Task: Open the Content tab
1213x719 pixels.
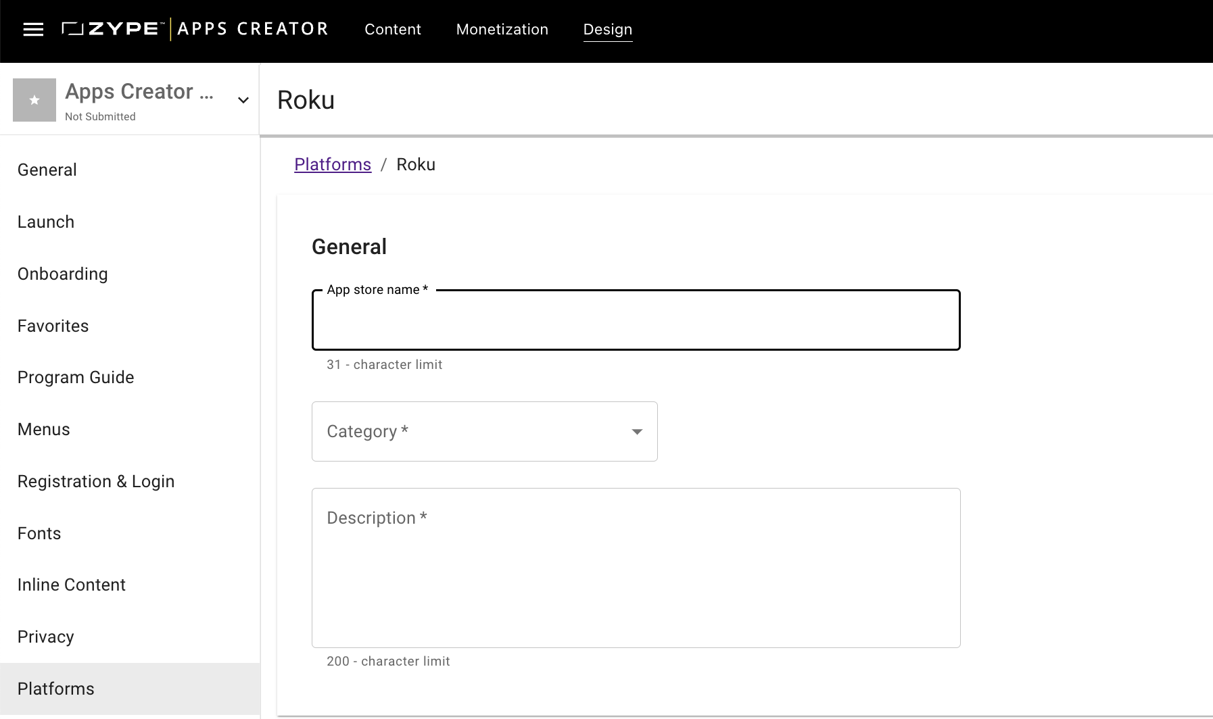Action: tap(393, 29)
